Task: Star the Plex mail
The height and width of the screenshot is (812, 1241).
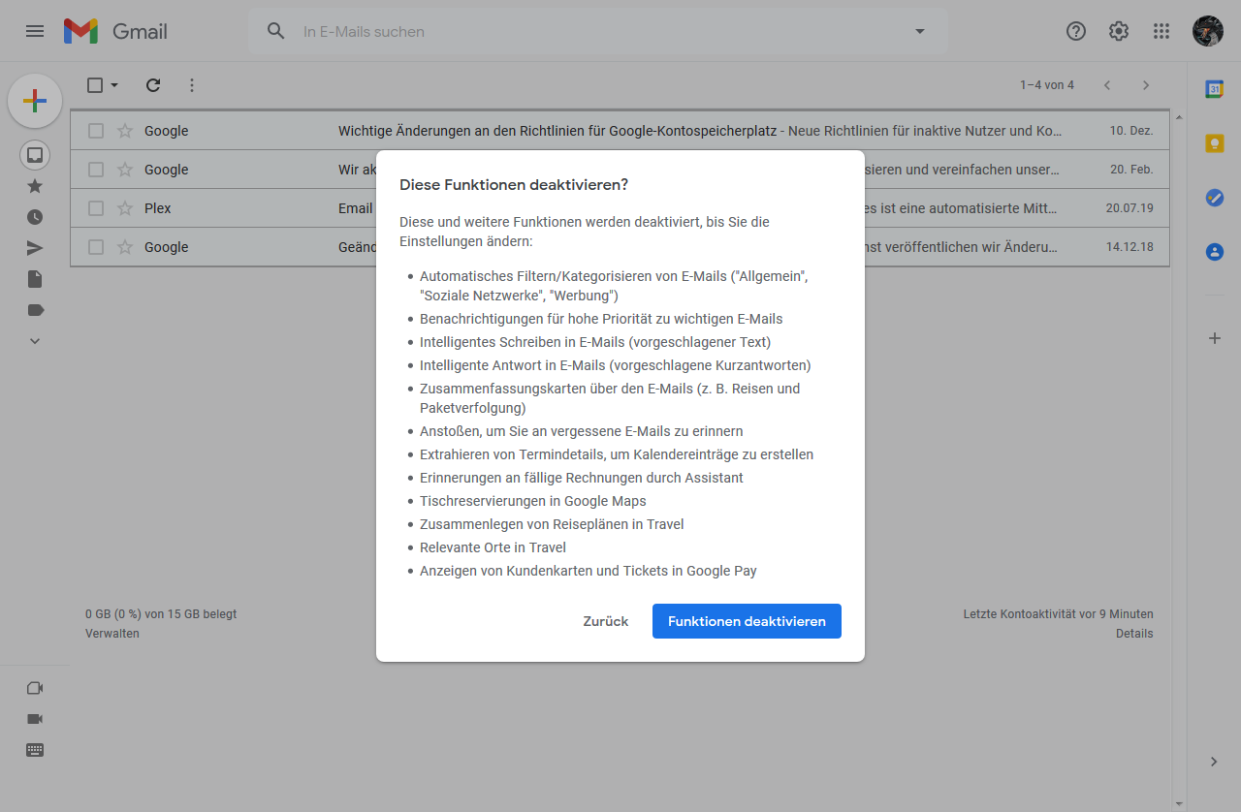Action: pyautogui.click(x=125, y=208)
